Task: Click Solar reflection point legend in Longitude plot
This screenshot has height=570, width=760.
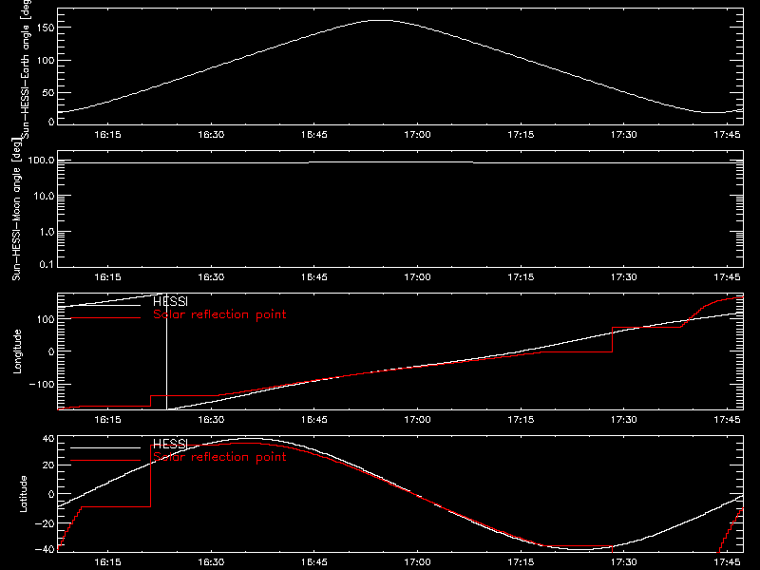Action: coord(219,314)
